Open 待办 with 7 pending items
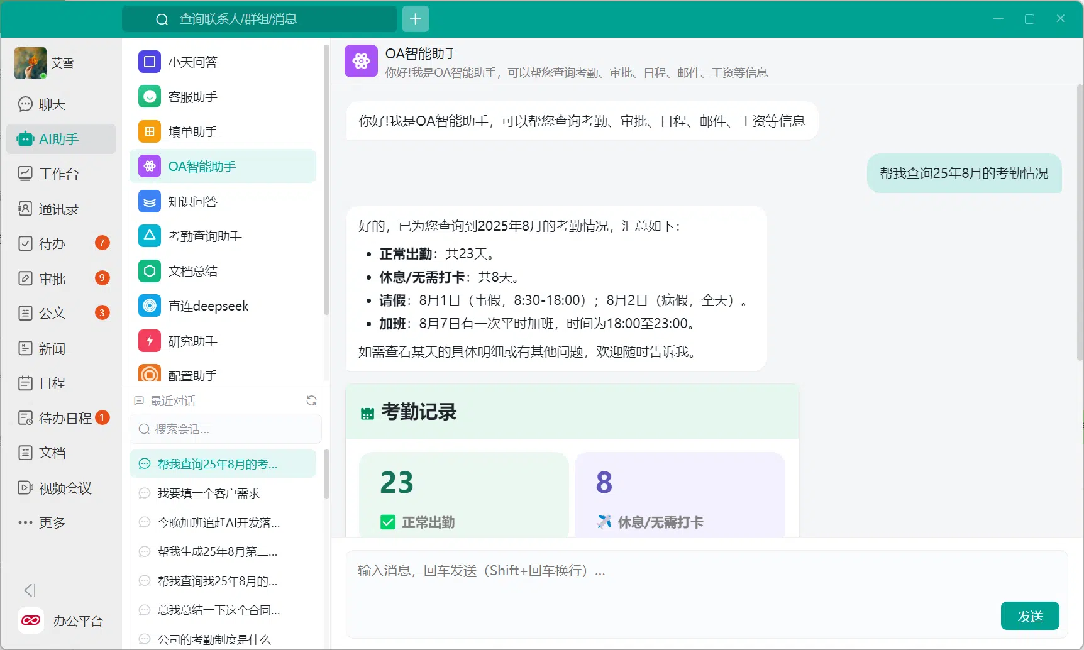Image resolution: width=1084 pixels, height=650 pixels. 61,243
